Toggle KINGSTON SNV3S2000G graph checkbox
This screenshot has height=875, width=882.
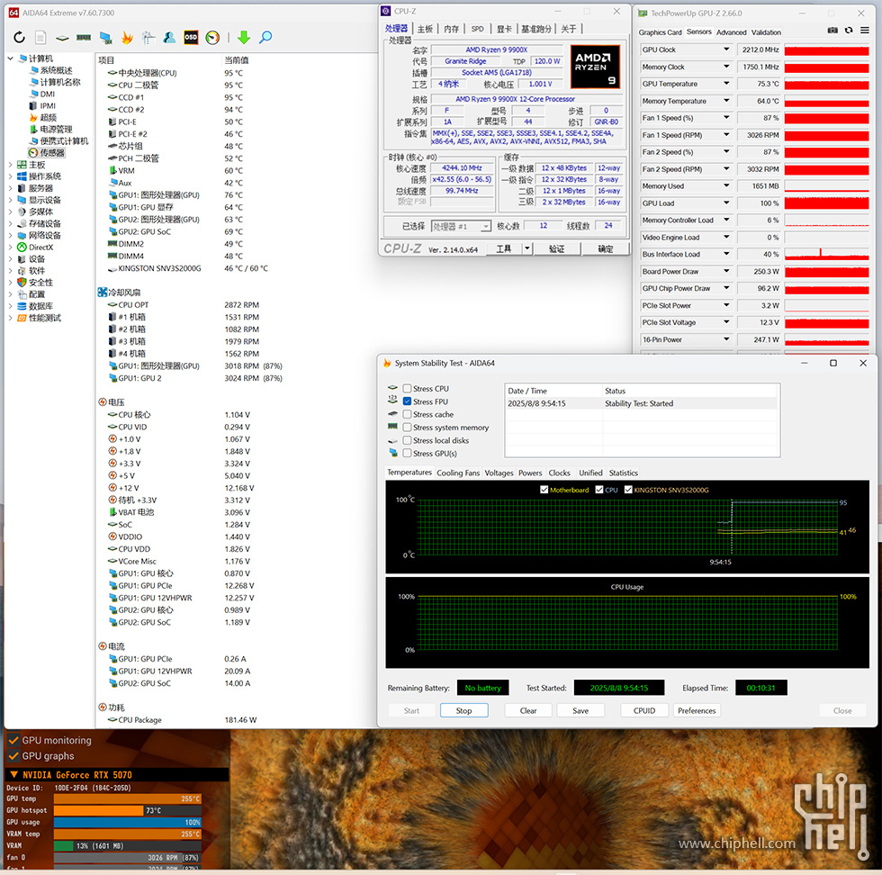pyautogui.click(x=628, y=490)
